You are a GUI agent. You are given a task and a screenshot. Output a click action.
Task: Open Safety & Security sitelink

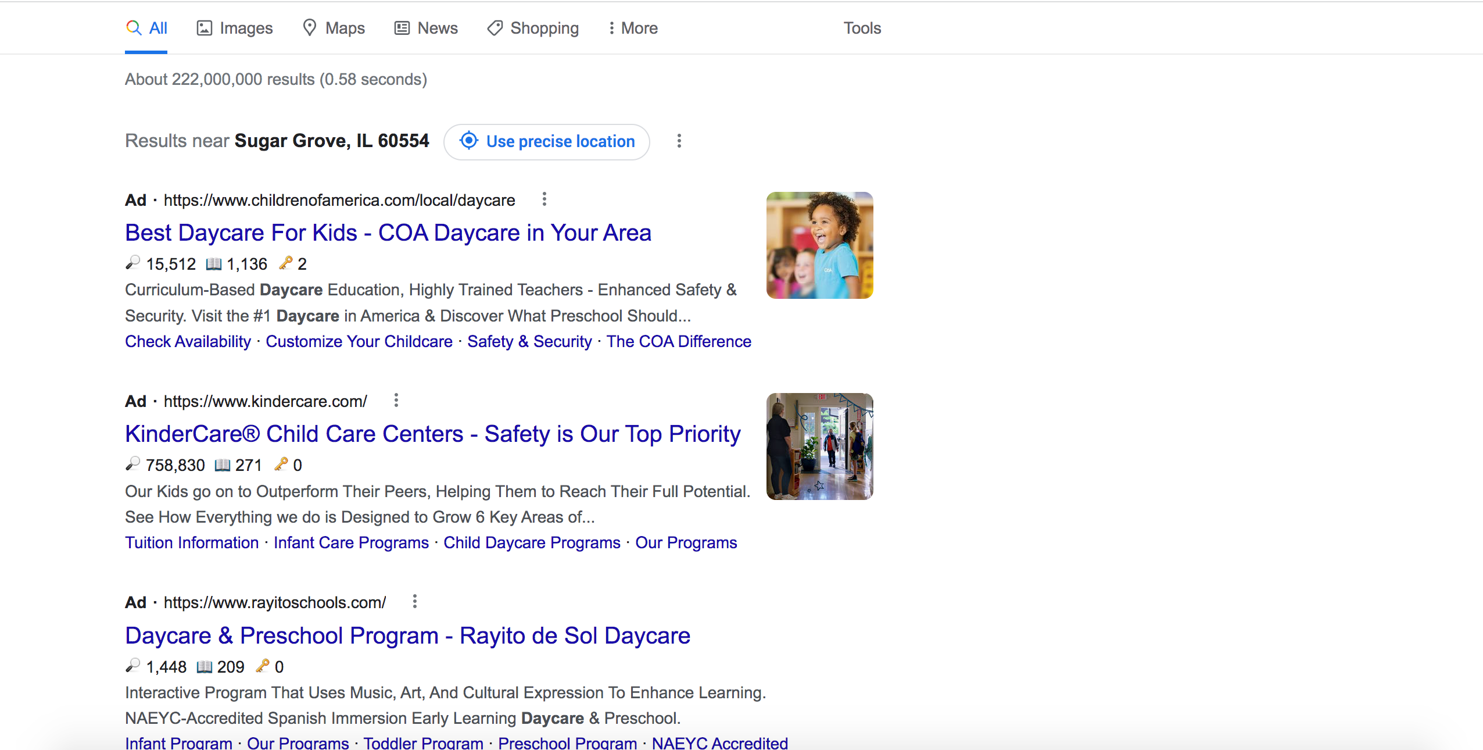pos(530,341)
